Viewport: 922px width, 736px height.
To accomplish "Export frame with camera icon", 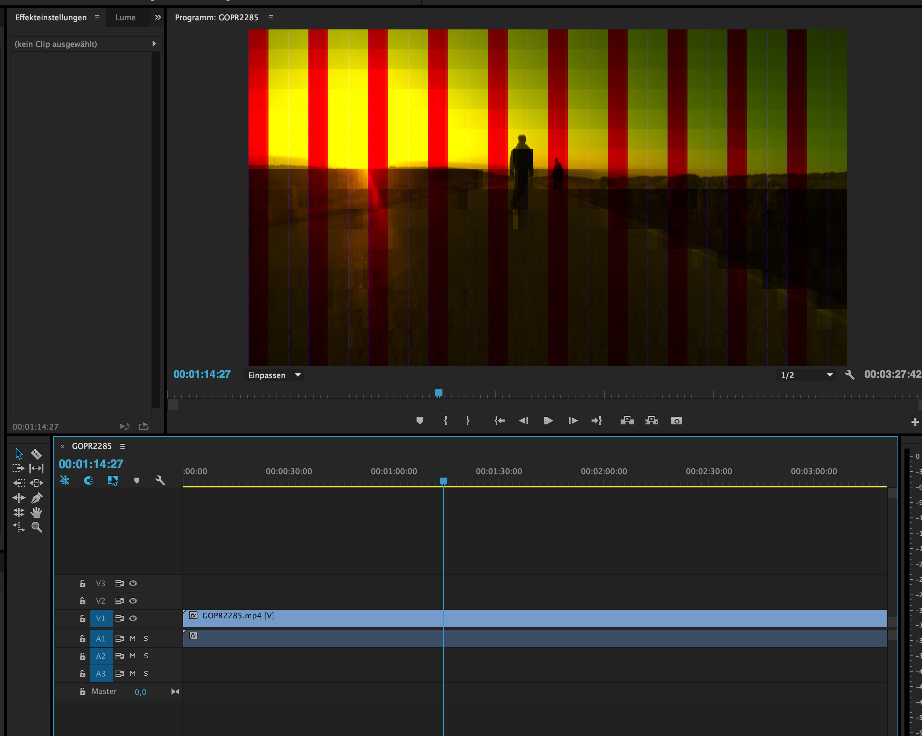I will point(676,421).
